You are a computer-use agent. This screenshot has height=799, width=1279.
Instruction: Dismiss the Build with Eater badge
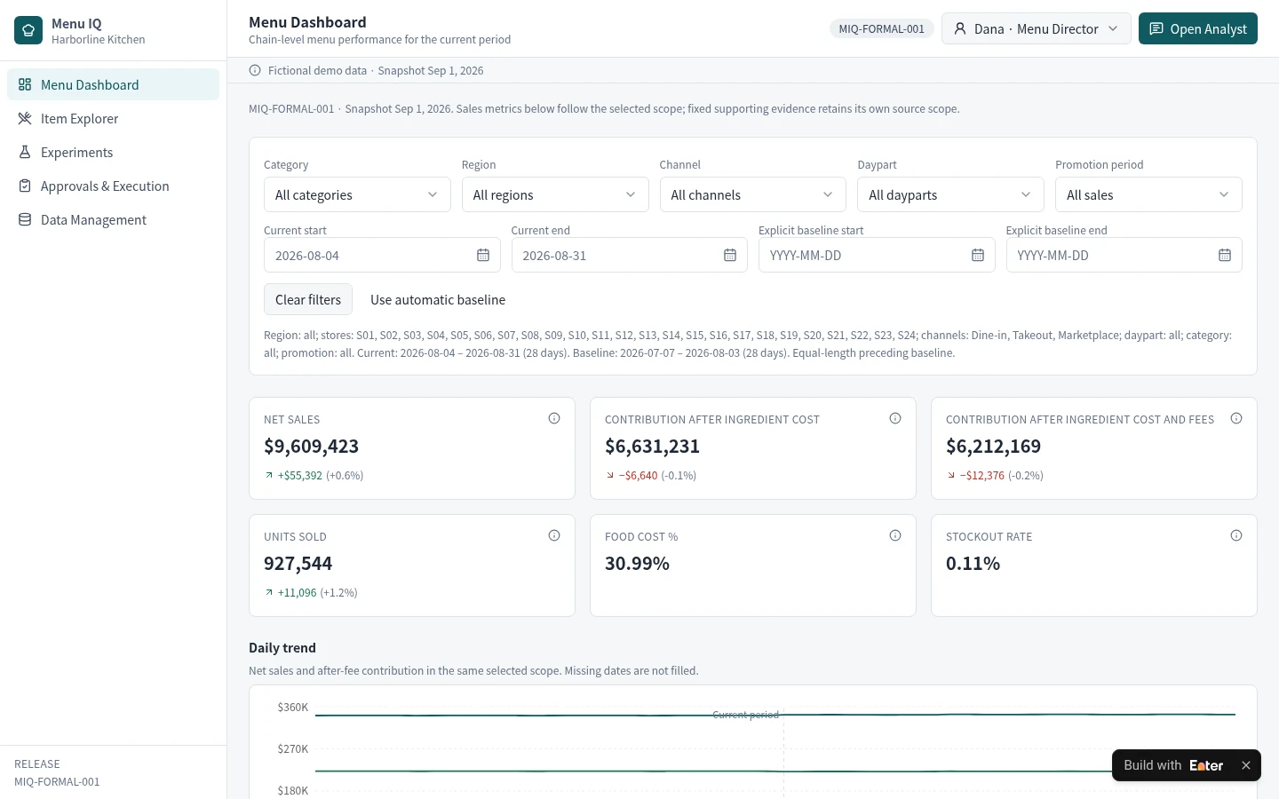click(x=1246, y=765)
